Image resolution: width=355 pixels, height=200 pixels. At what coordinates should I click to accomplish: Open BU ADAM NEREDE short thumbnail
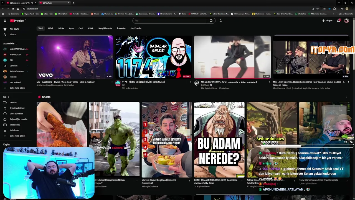(x=219, y=139)
